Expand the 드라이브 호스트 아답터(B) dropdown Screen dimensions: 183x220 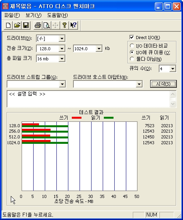click(139, 84)
